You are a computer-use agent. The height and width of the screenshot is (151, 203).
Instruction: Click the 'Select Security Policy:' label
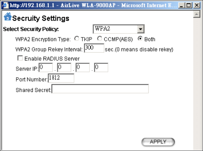[x=31, y=29]
